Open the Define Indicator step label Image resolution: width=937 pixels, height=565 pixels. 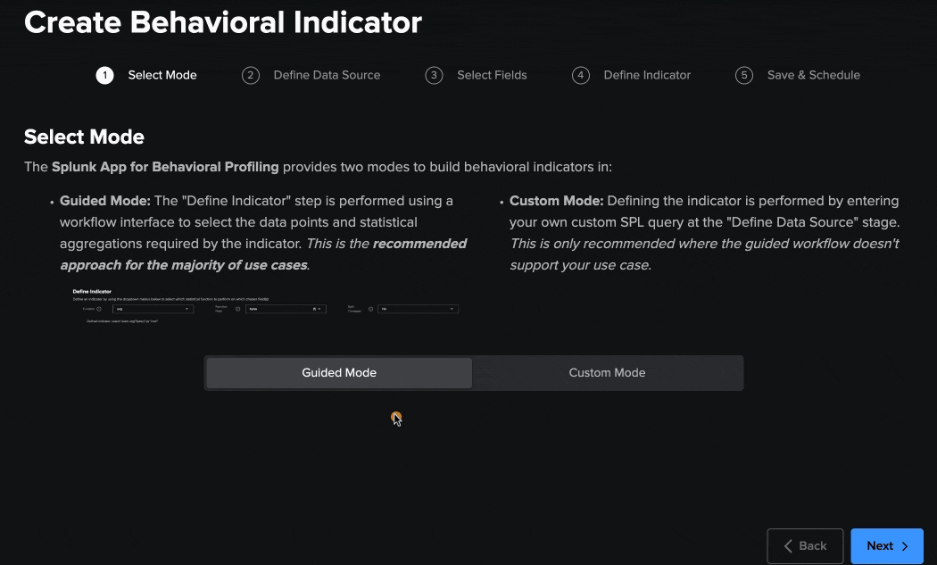click(647, 75)
